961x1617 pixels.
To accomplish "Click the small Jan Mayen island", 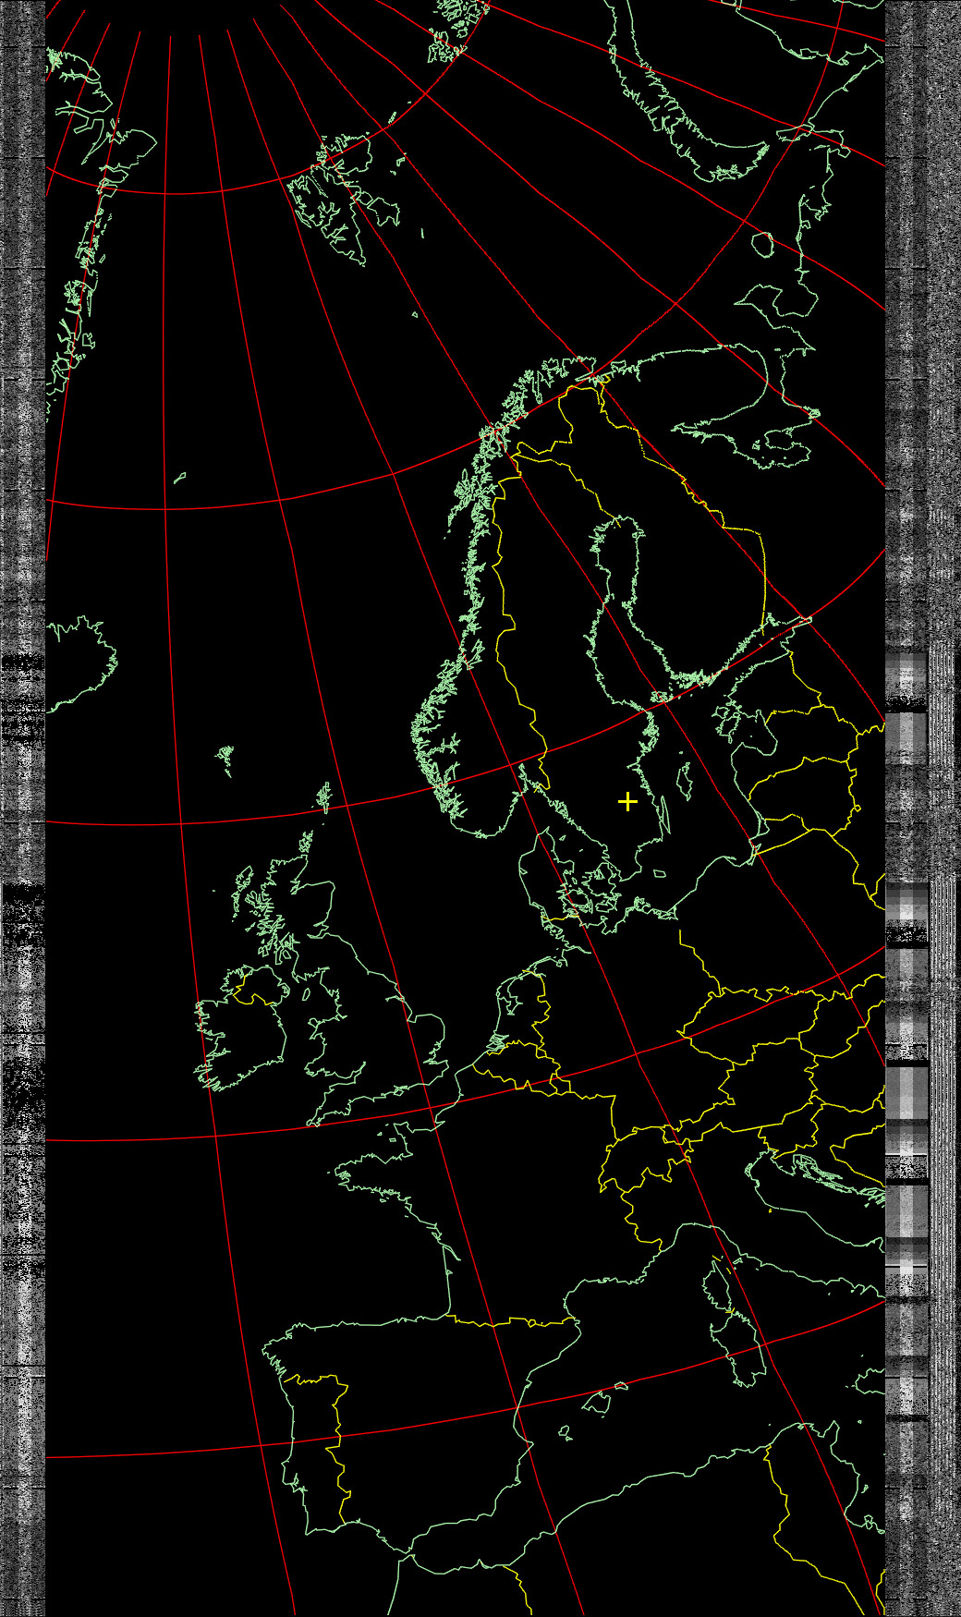I will coord(179,478).
